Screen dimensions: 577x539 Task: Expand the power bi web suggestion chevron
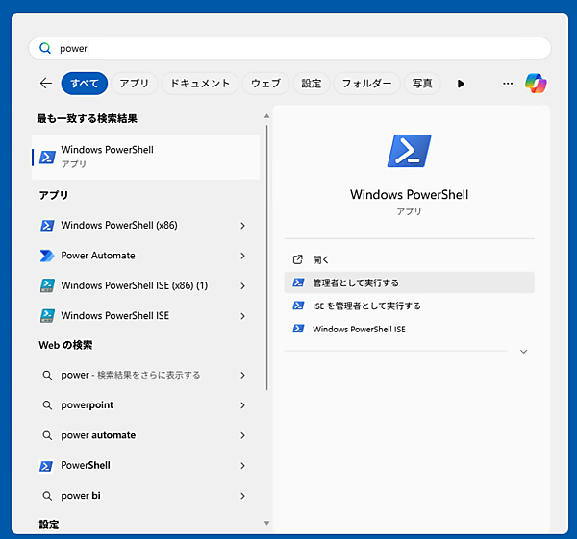tap(242, 496)
